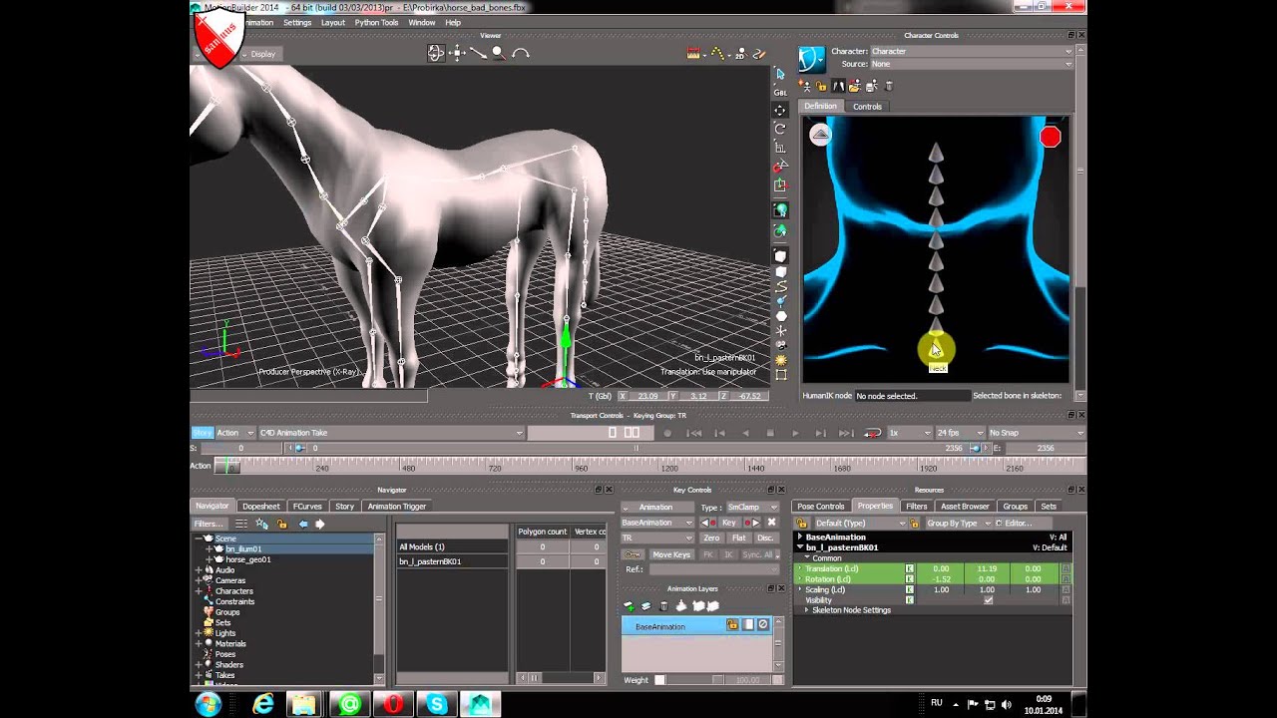The height and width of the screenshot is (718, 1277).
Task: Open the Source dropdown
Action: click(x=971, y=64)
